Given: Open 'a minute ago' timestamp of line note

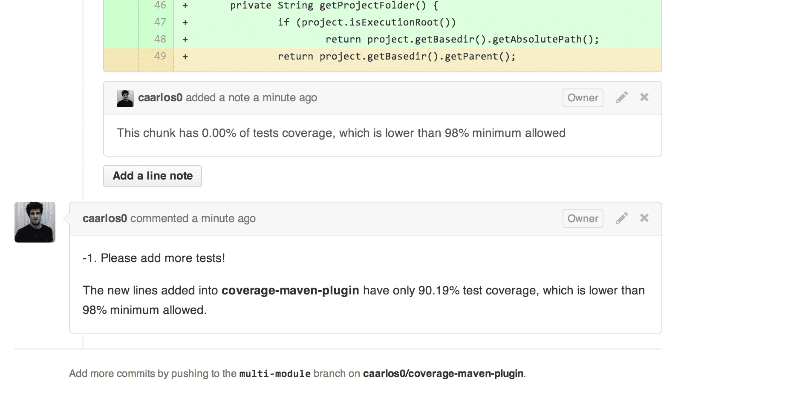Looking at the screenshot, I should pos(285,97).
